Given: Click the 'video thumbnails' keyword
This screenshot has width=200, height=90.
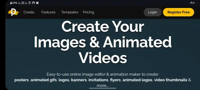Looking at the screenshot, I should (171, 80).
